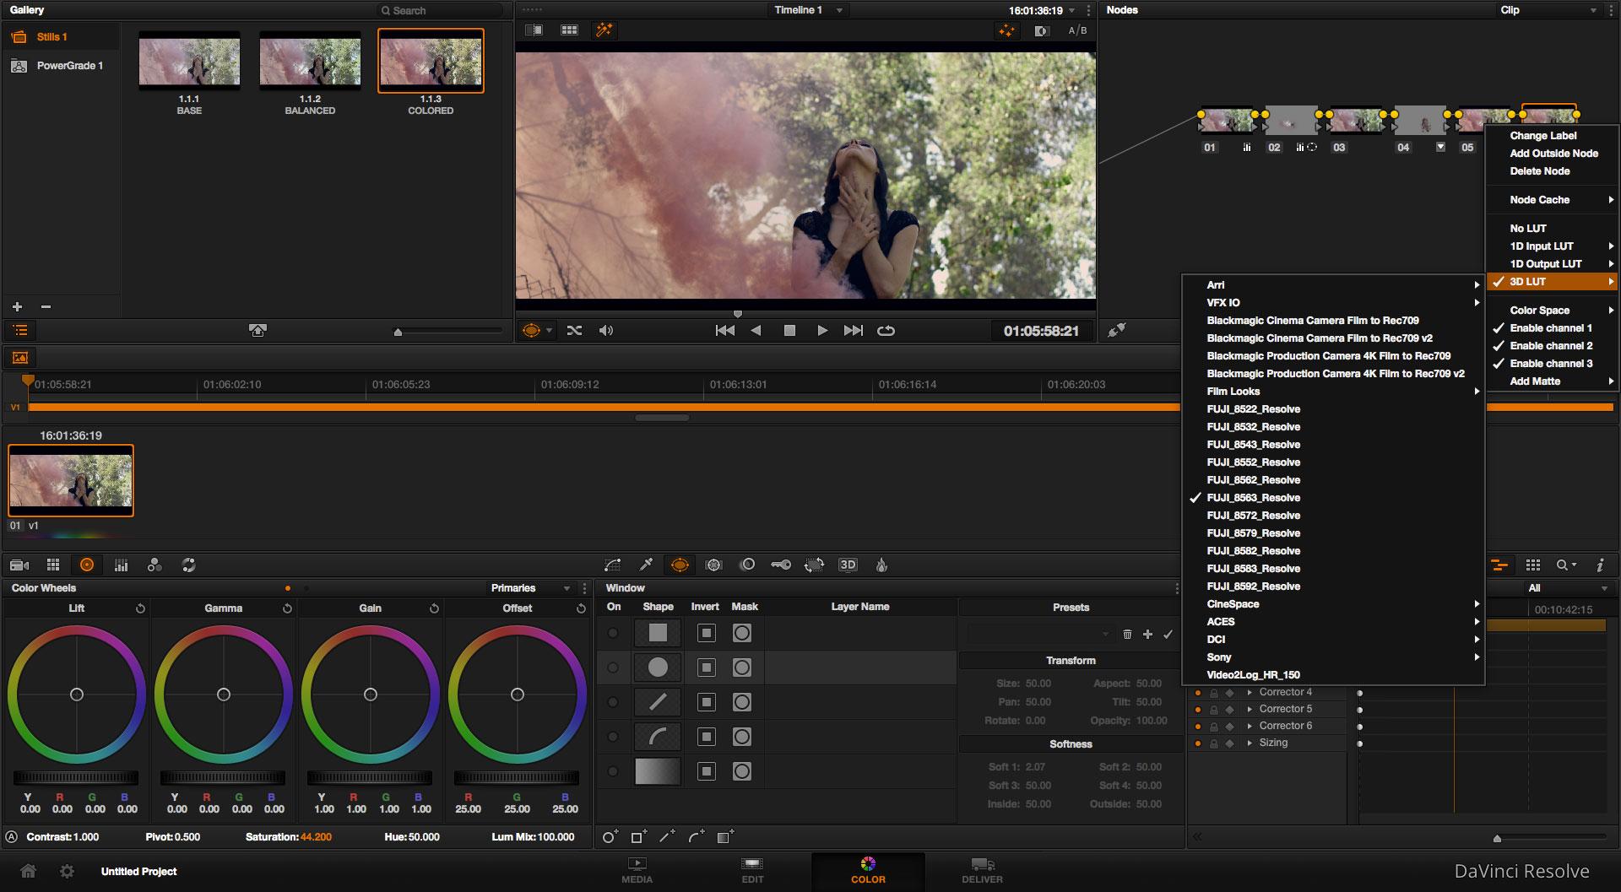Select the Color Wheels palette icon

[87, 565]
